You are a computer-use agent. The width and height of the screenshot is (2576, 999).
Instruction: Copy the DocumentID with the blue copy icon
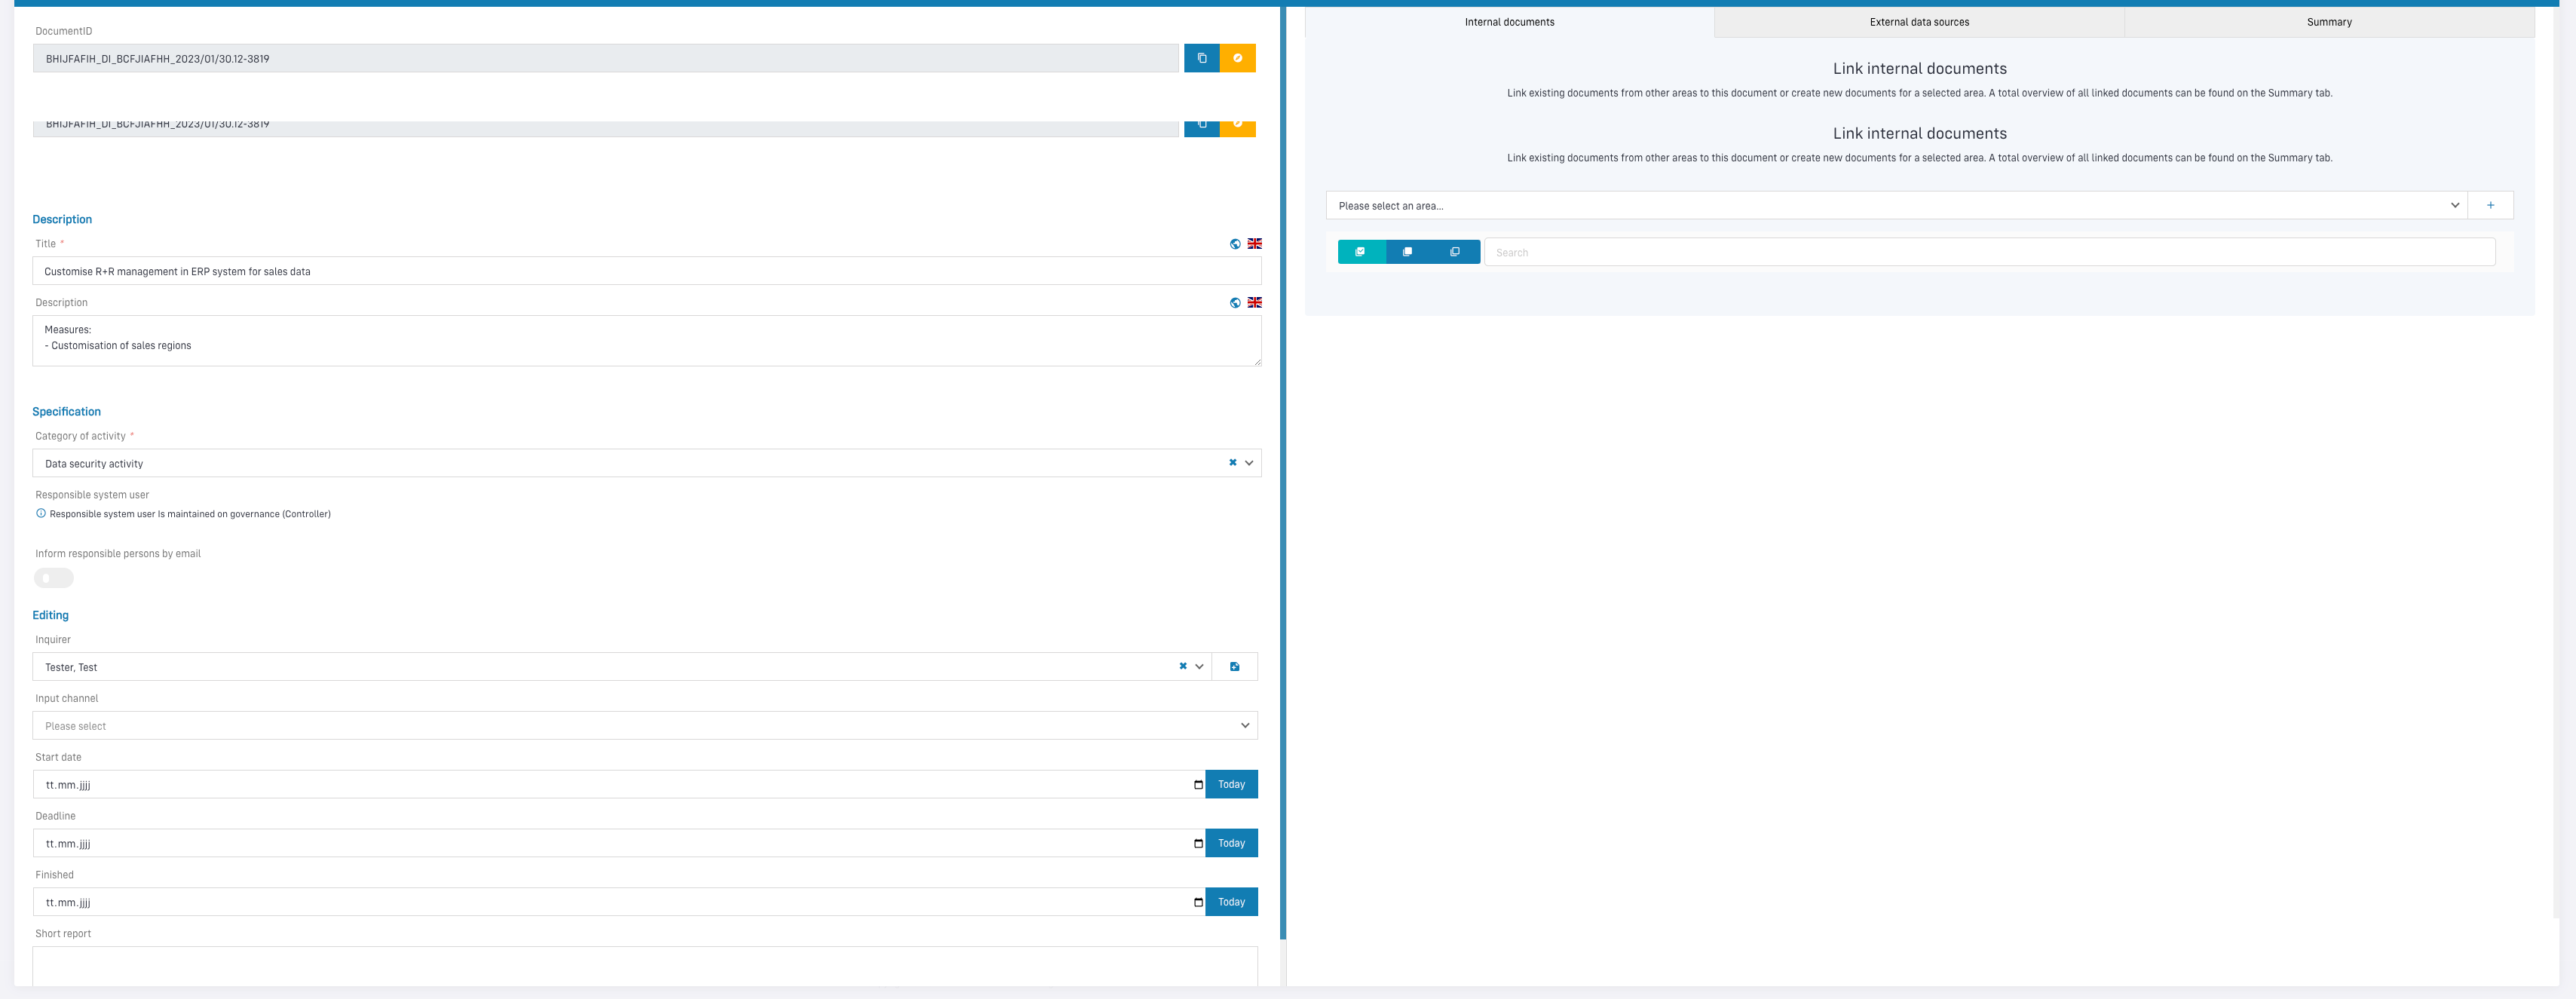[1201, 58]
